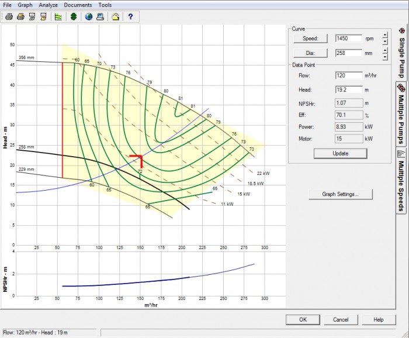Screen dimensions: 409x338
Task: Click the Speed field showing 1450
Action: click(349, 39)
